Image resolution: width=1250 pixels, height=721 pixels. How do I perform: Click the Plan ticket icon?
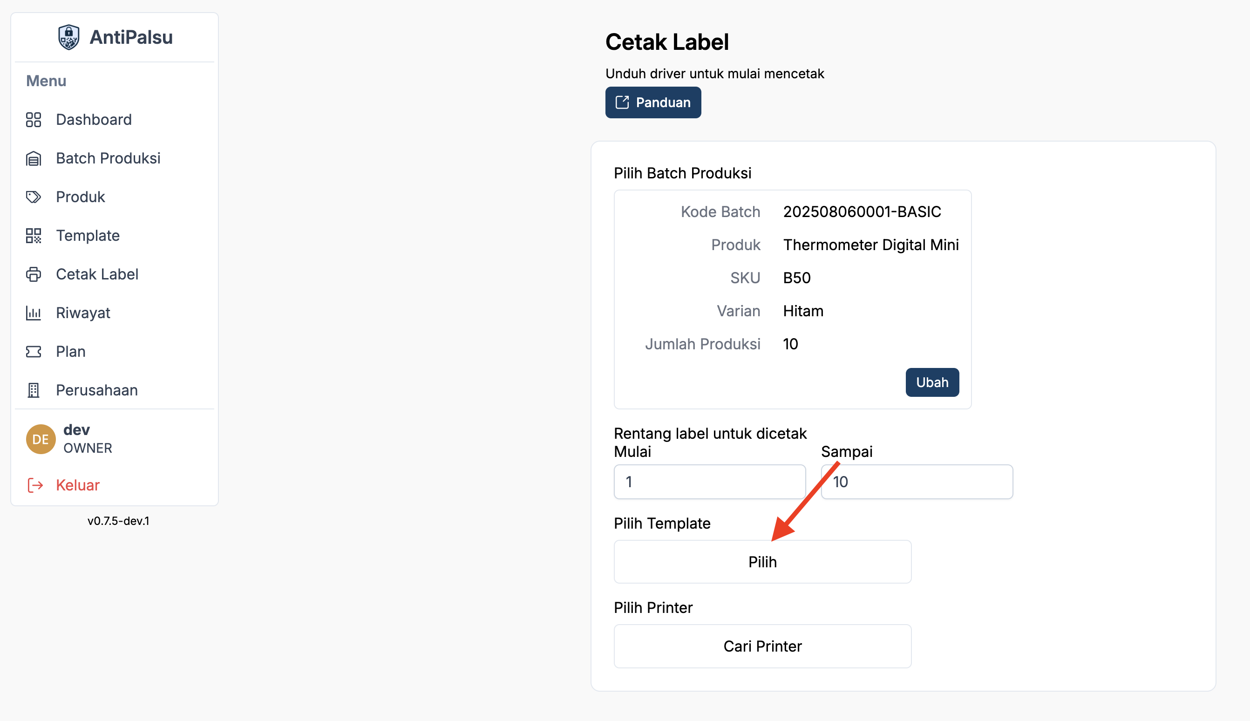[x=33, y=352]
